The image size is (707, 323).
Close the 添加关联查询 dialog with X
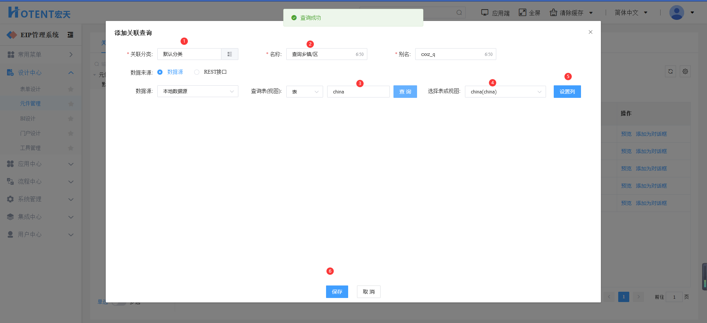pos(590,32)
